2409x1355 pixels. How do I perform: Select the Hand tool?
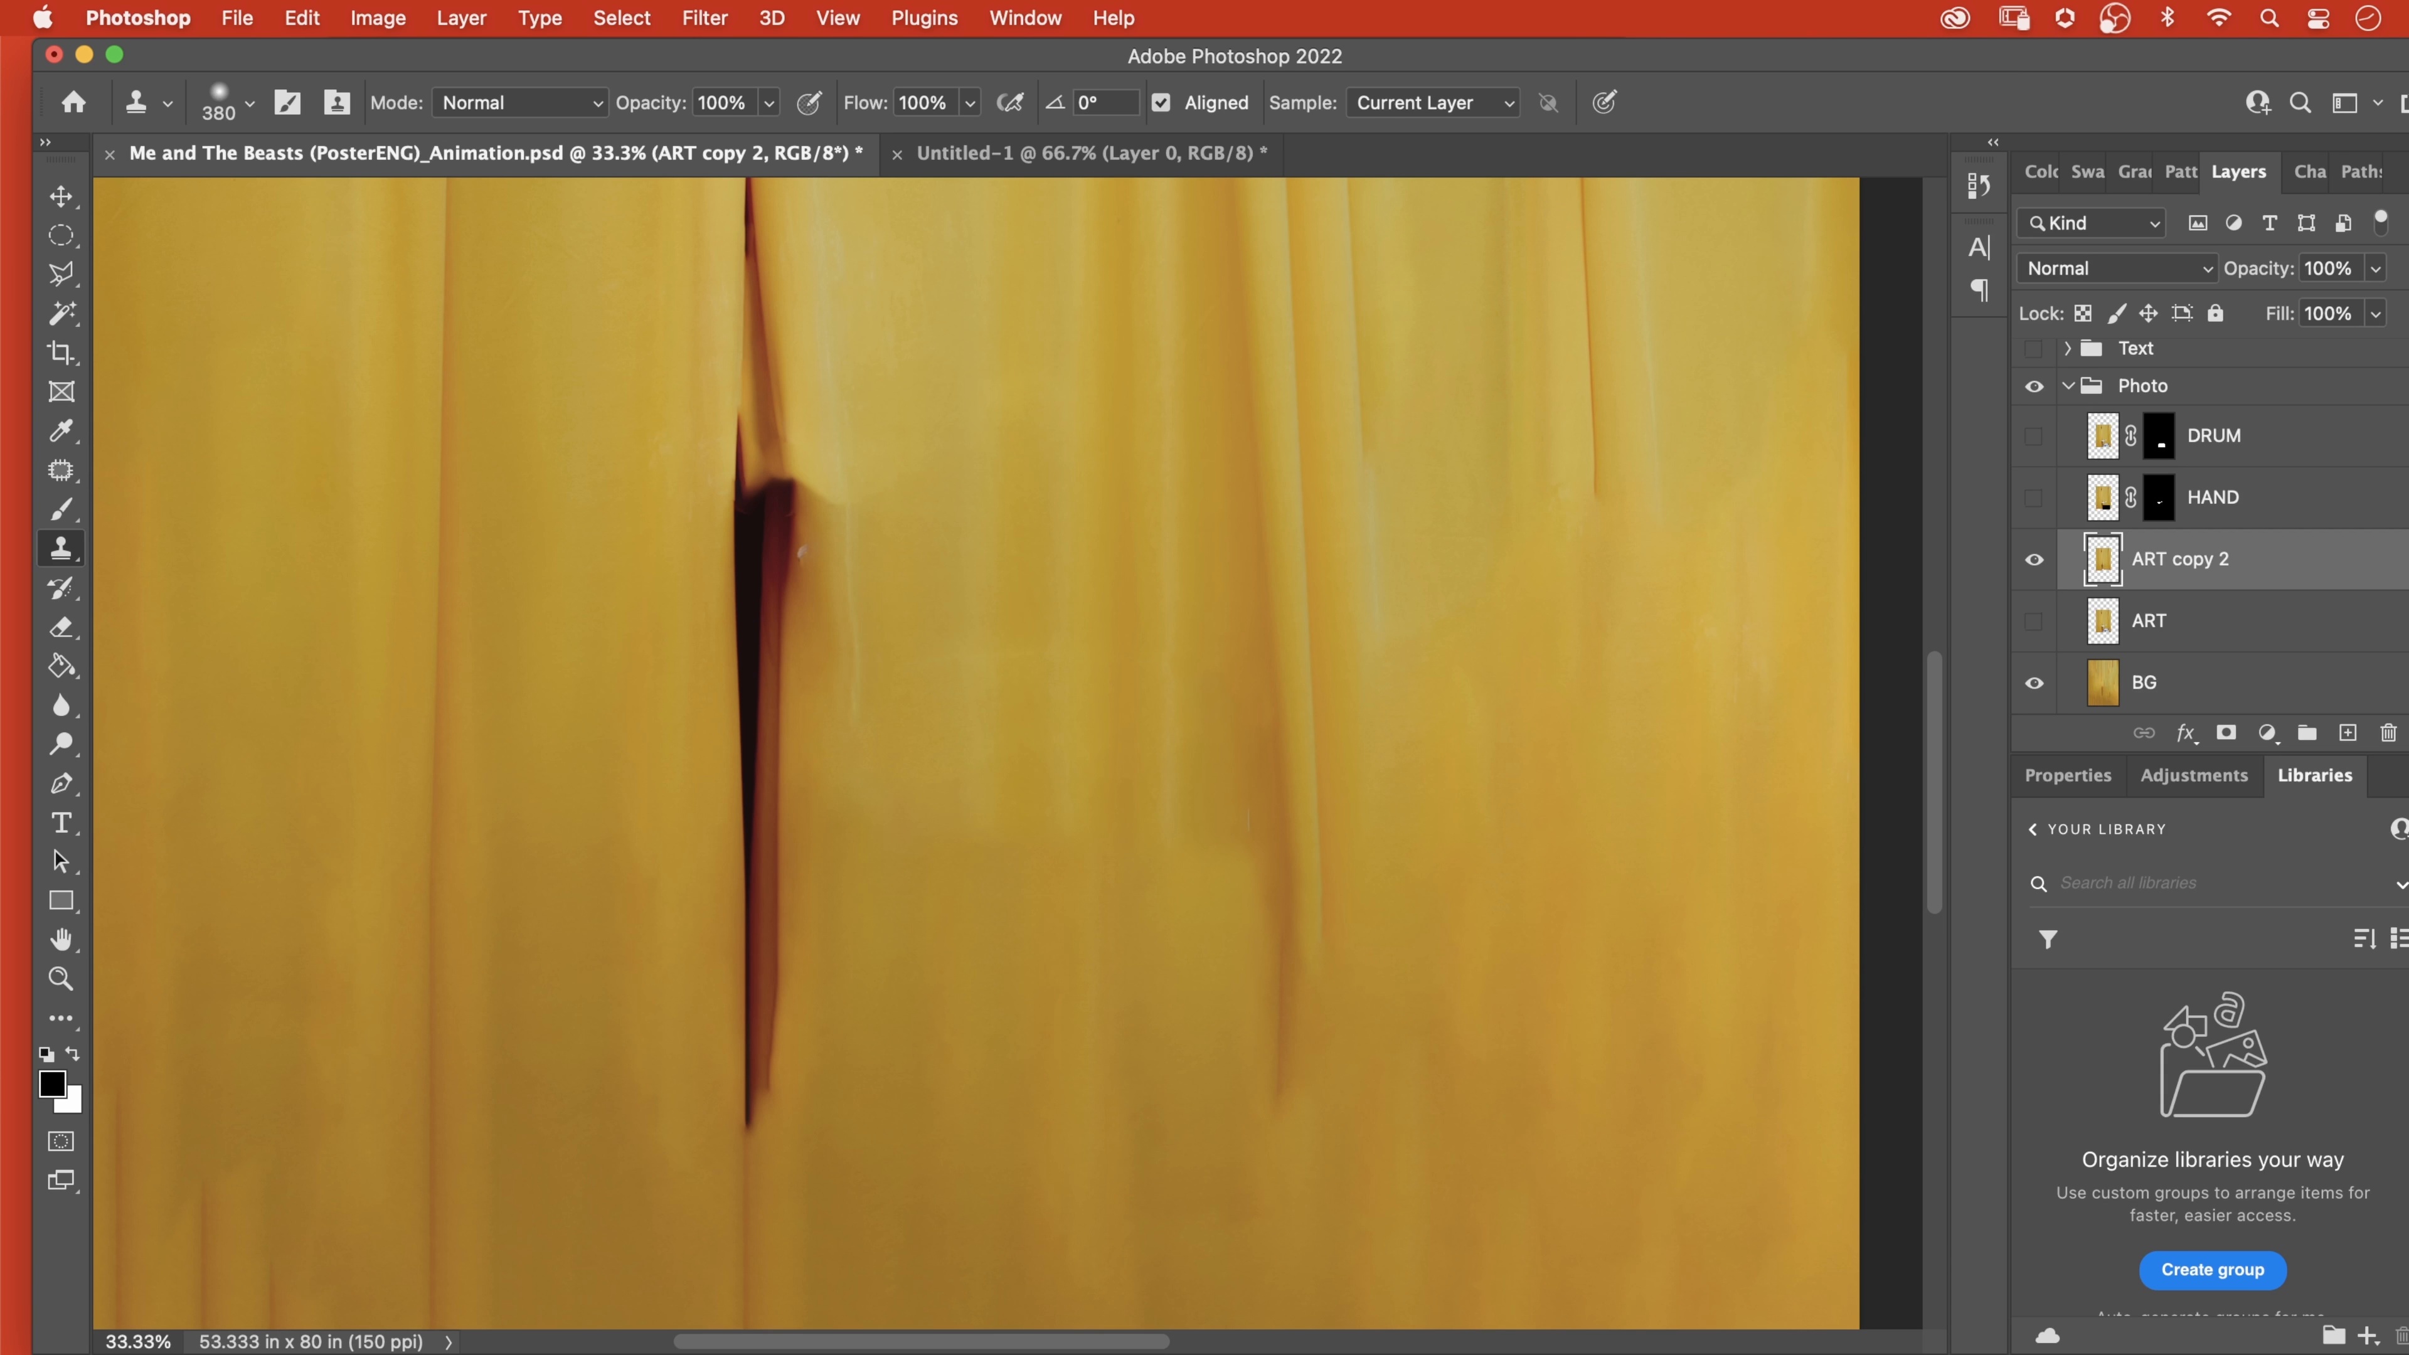tap(61, 940)
